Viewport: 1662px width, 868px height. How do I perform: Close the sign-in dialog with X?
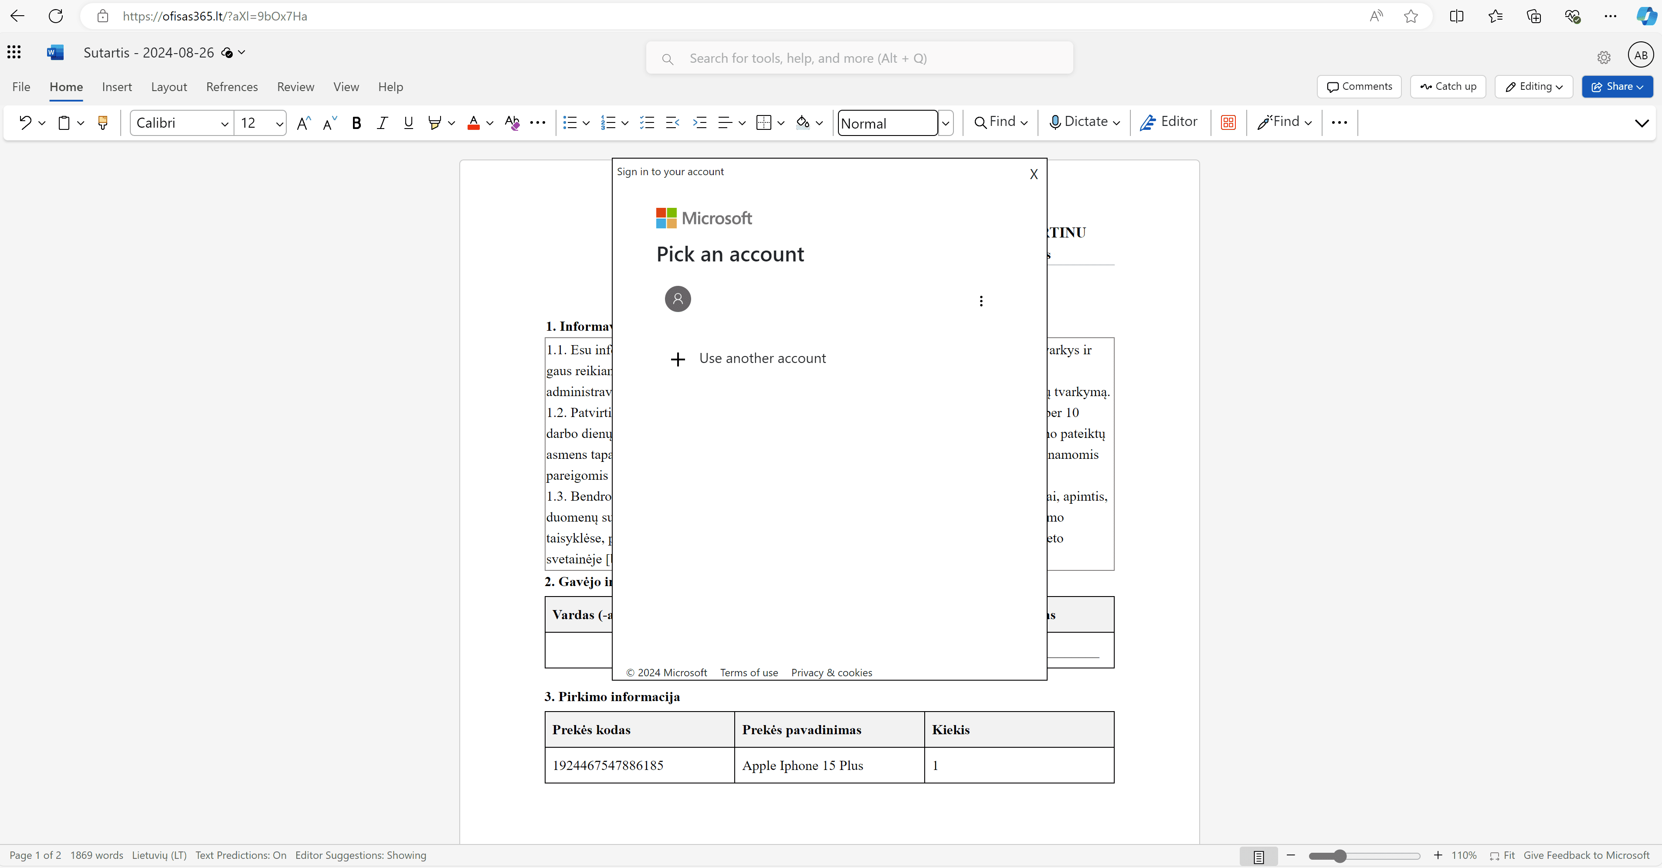1034,174
